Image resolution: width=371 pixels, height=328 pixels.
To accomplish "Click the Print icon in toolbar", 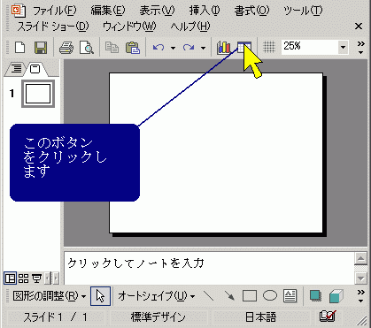I will [66, 48].
